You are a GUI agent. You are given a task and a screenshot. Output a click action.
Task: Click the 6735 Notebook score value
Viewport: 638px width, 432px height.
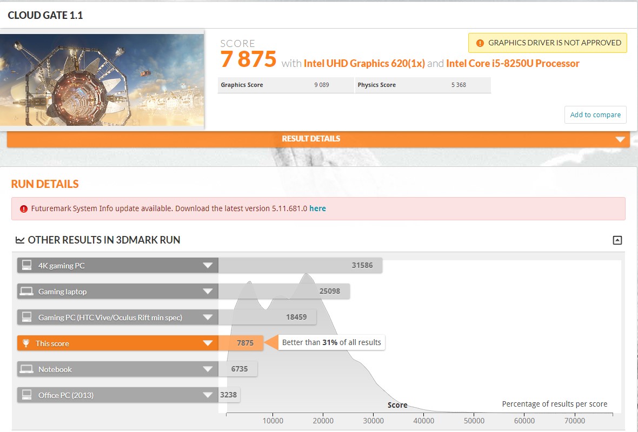pos(239,369)
